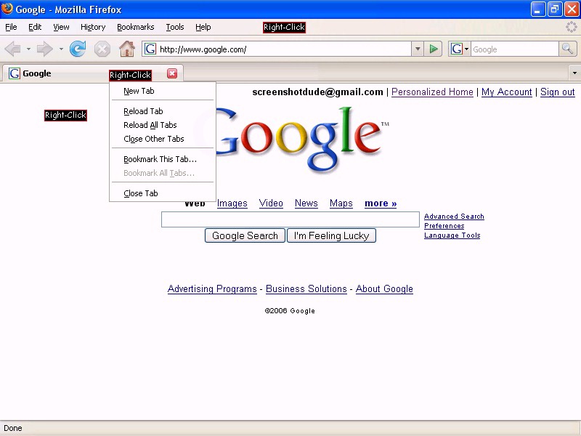This screenshot has height=436, width=581.
Task: Open the Language Tools link
Action: (x=452, y=235)
